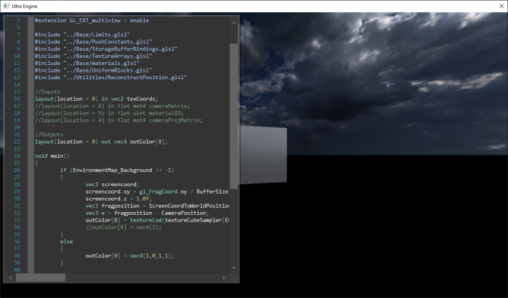Click the Ultra Engine app icon in title bar
Image resolution: width=508 pixels, height=298 pixels.
[x=7, y=5]
